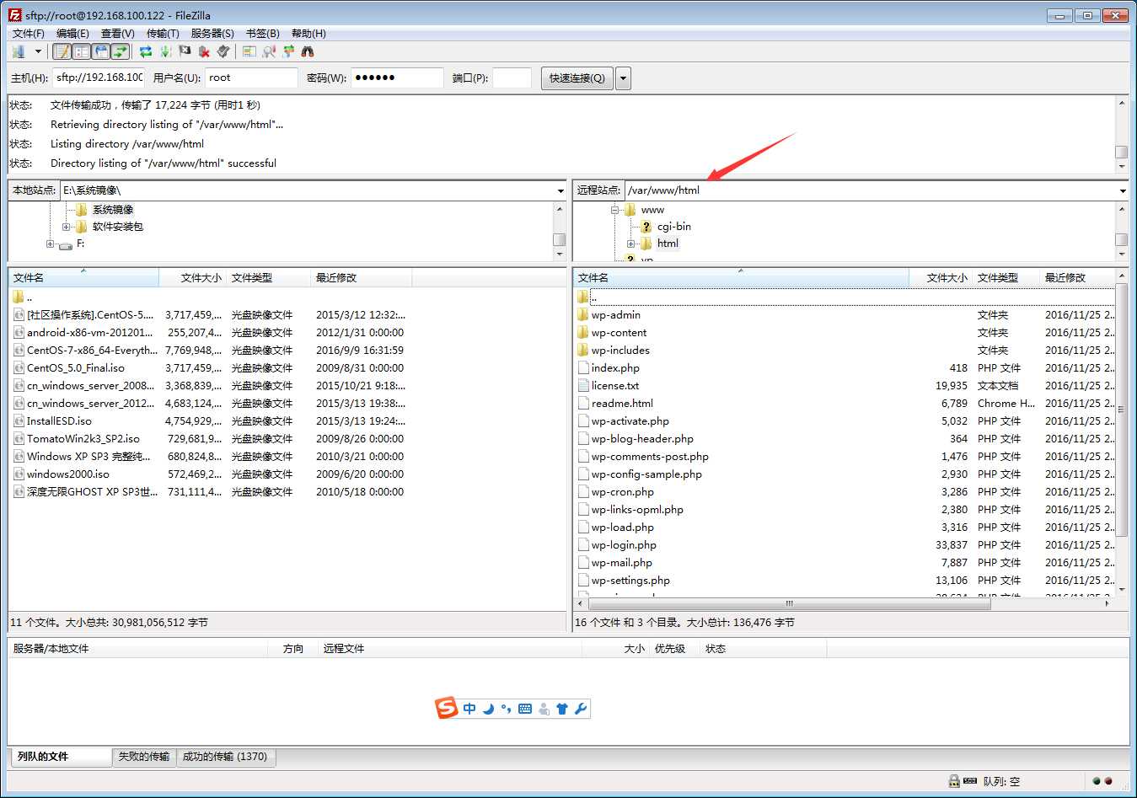Open the quick connect history dropdown
Viewport: 1137px width, 798px height.
[623, 78]
